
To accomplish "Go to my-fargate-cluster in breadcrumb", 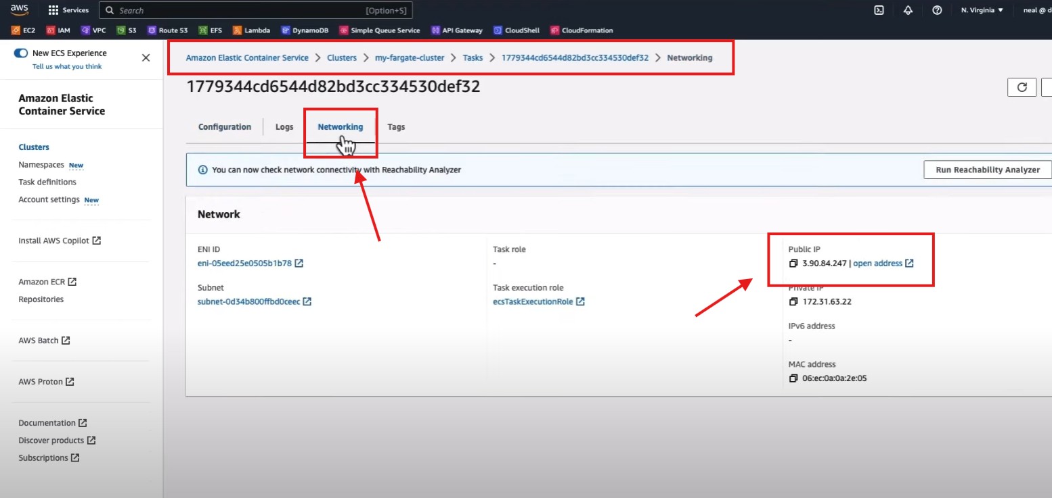I will click(410, 58).
